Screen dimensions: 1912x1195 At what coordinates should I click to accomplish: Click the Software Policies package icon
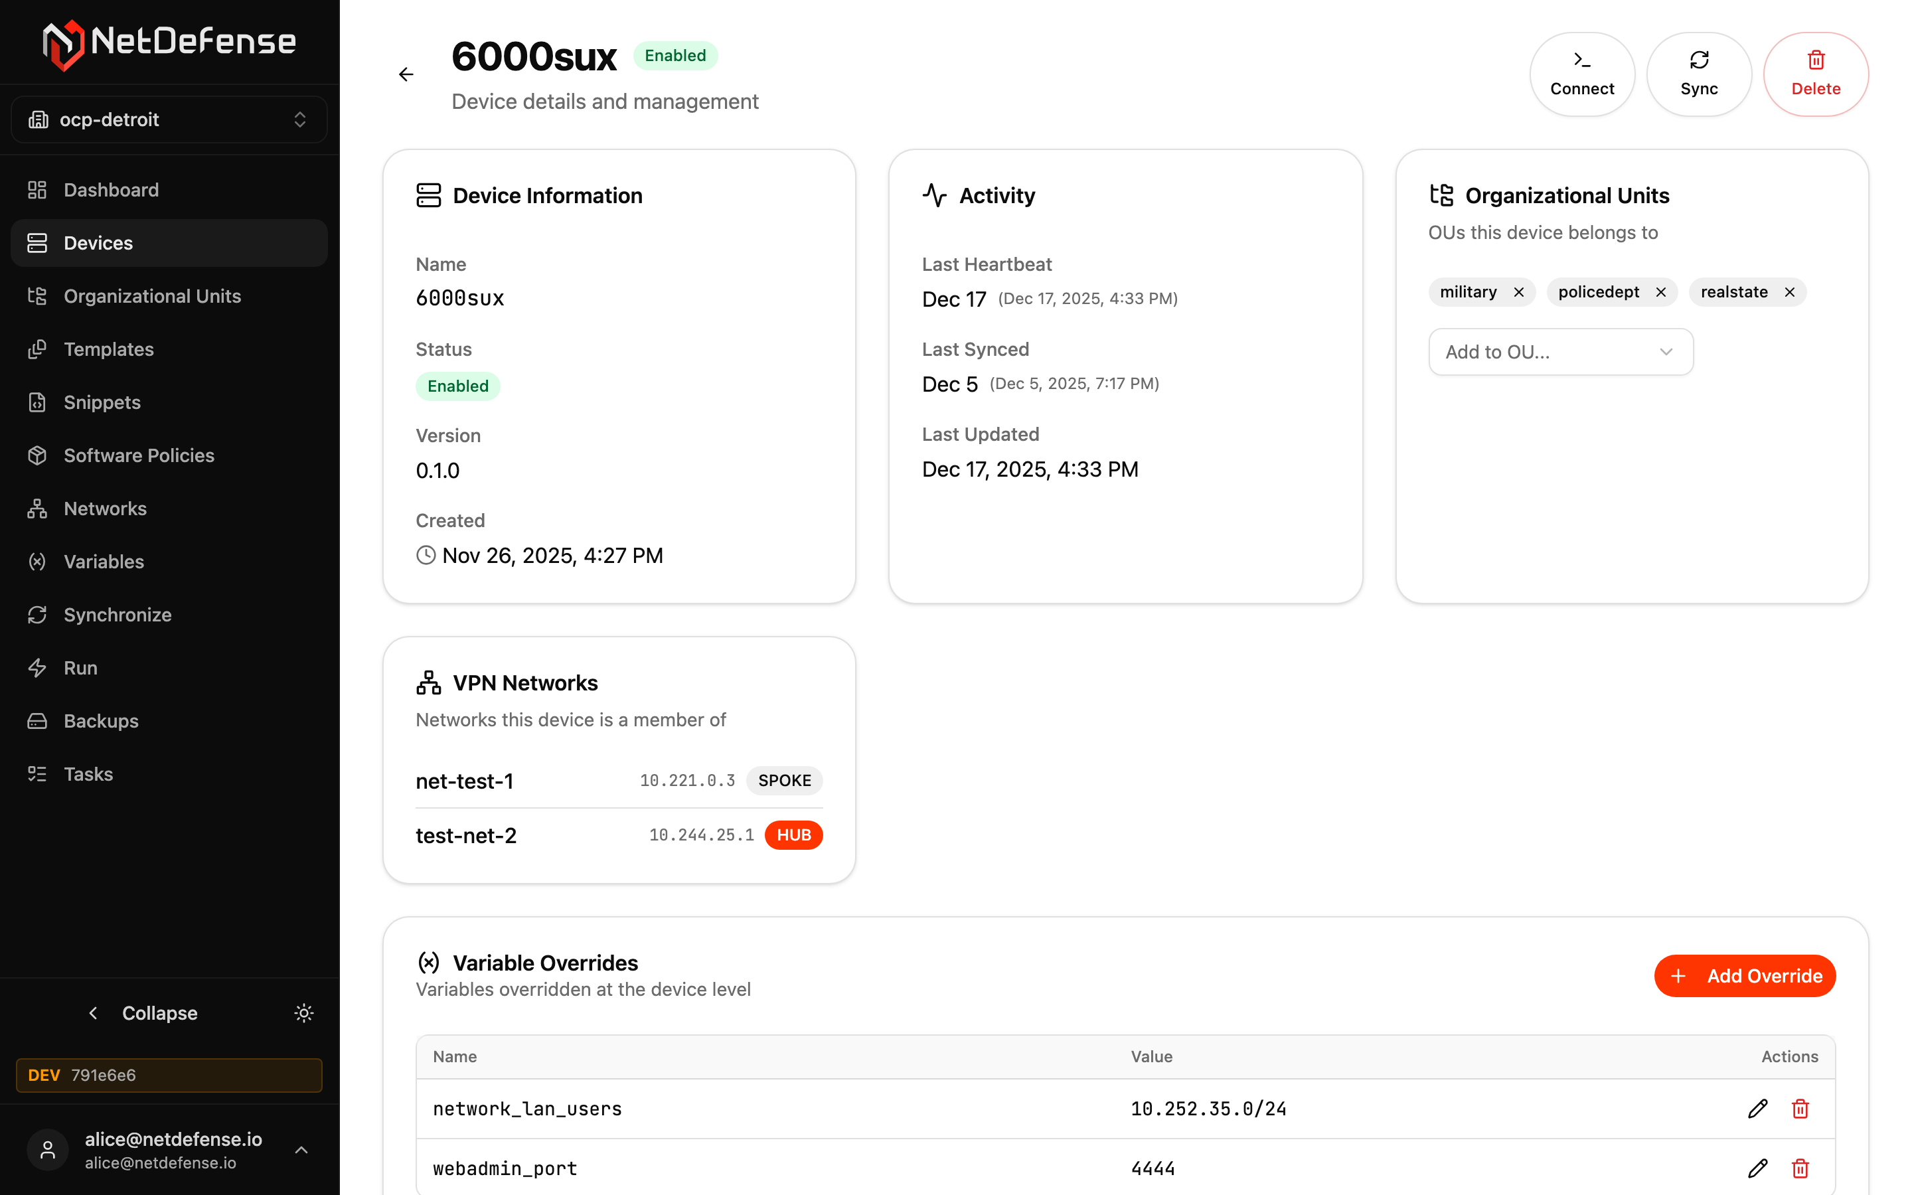(x=37, y=455)
